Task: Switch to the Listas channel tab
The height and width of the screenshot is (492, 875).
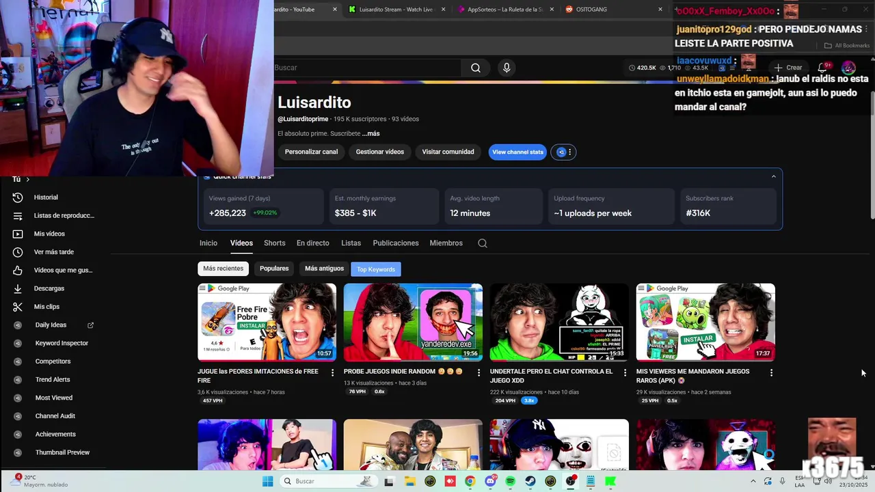Action: click(351, 243)
